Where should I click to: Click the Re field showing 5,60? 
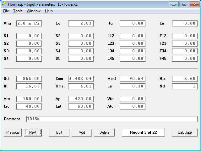(x=185, y=79)
